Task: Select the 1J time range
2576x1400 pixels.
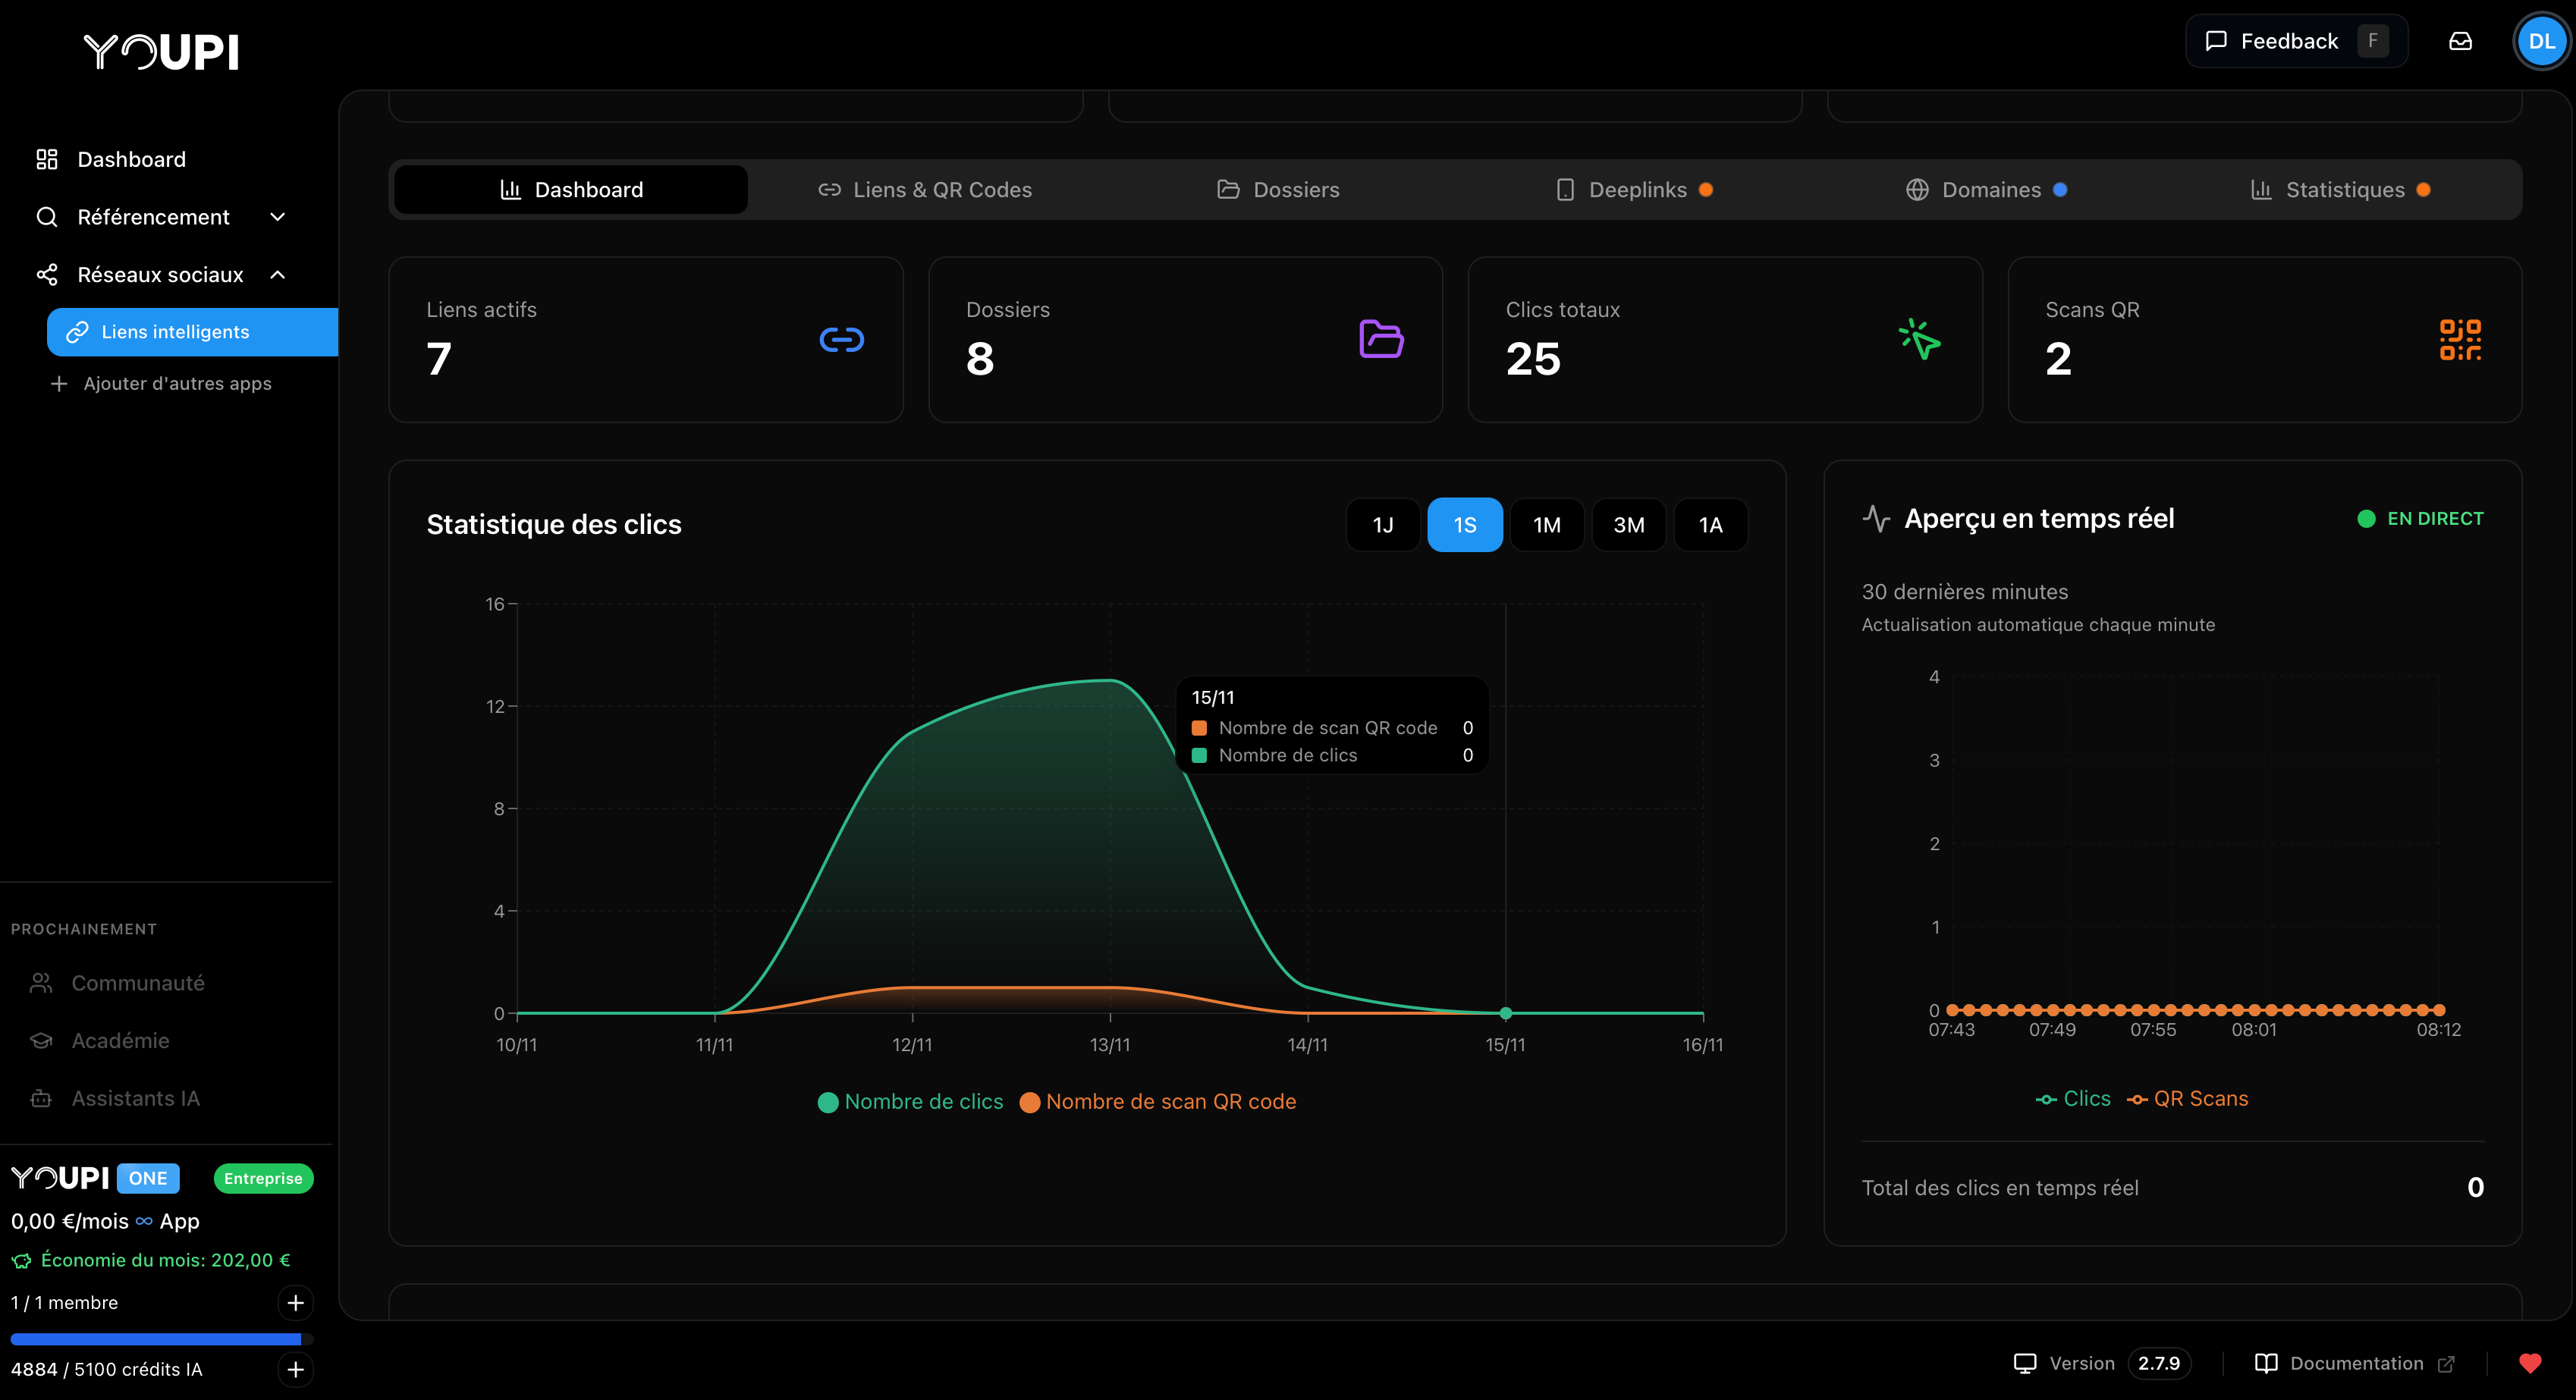Action: click(1382, 525)
